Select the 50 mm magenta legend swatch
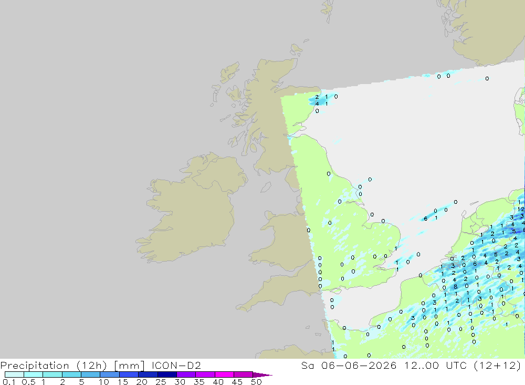The height and width of the screenshot is (385, 525). click(x=243, y=374)
